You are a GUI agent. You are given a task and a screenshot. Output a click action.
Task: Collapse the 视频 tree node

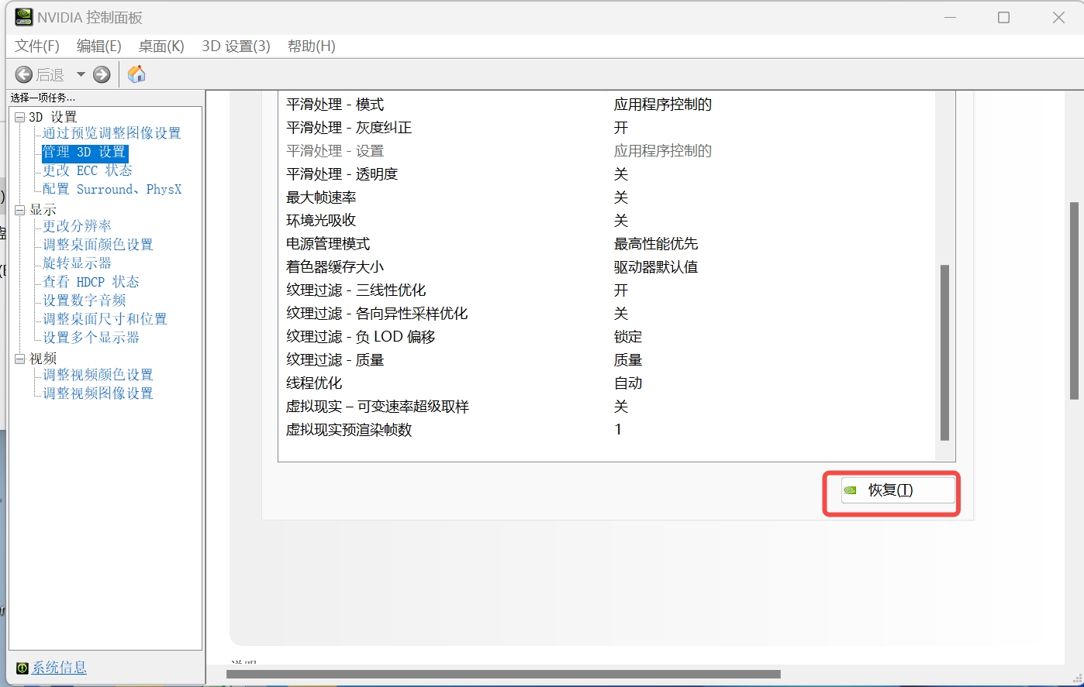pos(19,359)
